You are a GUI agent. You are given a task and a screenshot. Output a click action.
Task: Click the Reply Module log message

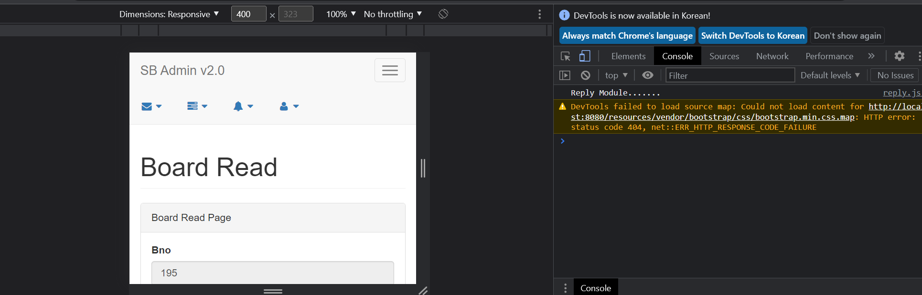point(615,93)
